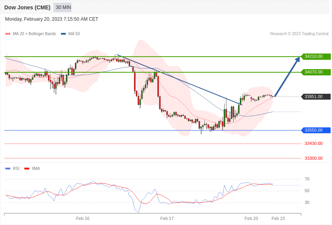Click the 30 MIN timeframe badge
The image size is (332, 225).
[62, 7]
